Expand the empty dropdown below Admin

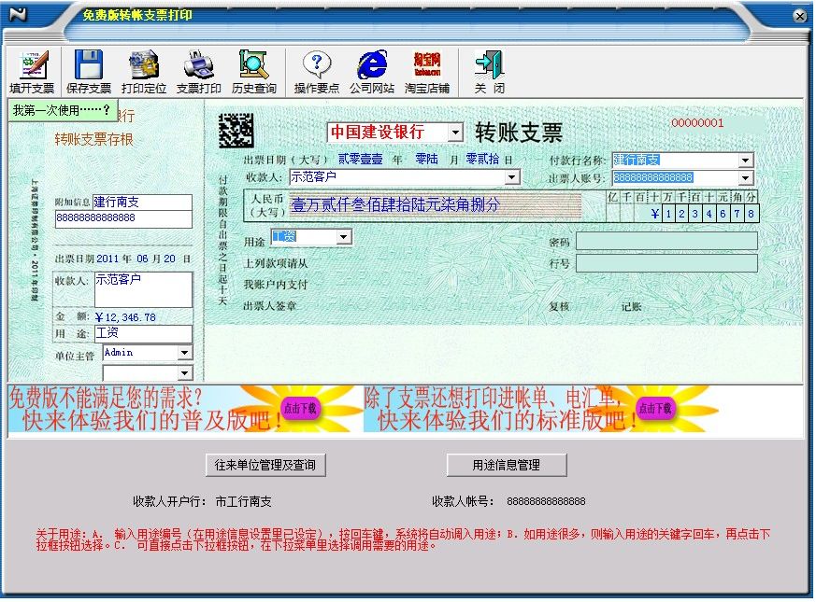coord(184,373)
